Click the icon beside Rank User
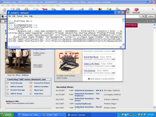This screenshot has height=117, width=156. tap(31, 94)
